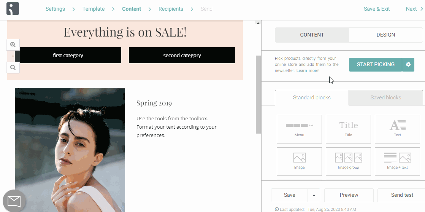Click the app logo icon
This screenshot has height=212, width=425.
point(13,9)
